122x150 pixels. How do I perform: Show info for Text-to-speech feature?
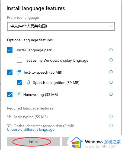[111, 72]
